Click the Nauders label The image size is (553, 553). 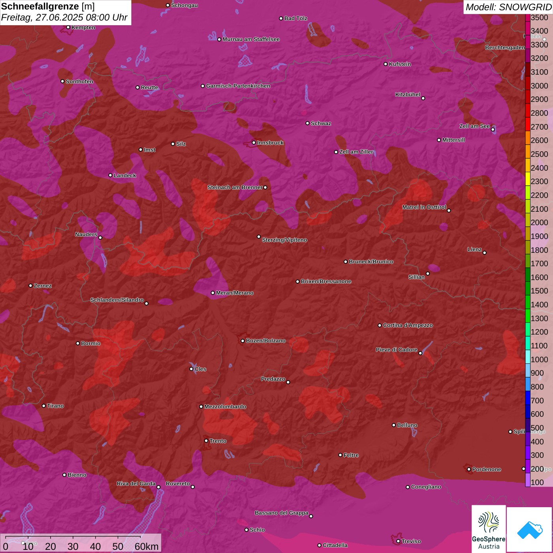click(x=86, y=234)
